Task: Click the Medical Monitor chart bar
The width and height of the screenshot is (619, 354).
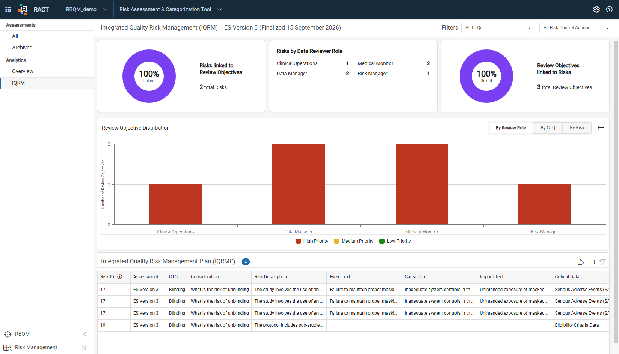Action: tap(422, 184)
